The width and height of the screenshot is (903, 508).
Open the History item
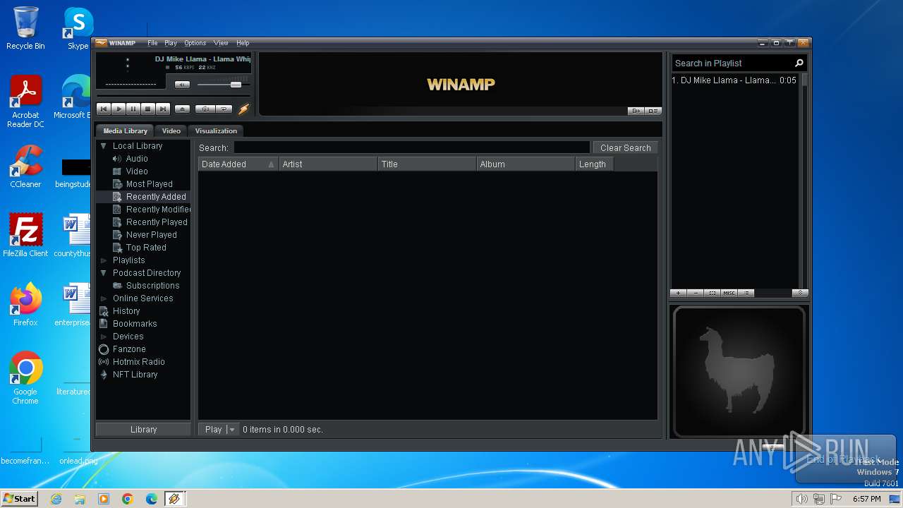pos(126,311)
